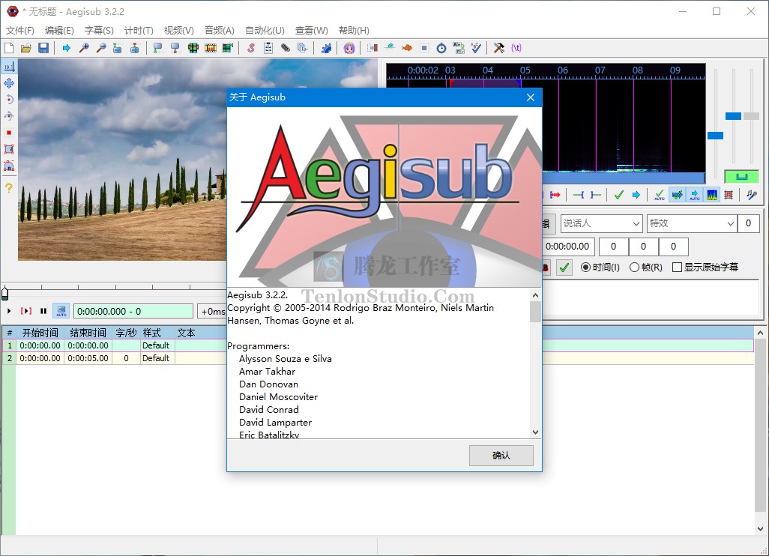
Task: Open the 自动化(U) menu
Action: click(x=265, y=31)
